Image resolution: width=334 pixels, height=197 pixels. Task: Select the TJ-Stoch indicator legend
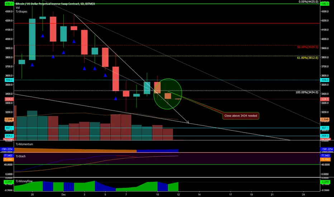point(21,156)
